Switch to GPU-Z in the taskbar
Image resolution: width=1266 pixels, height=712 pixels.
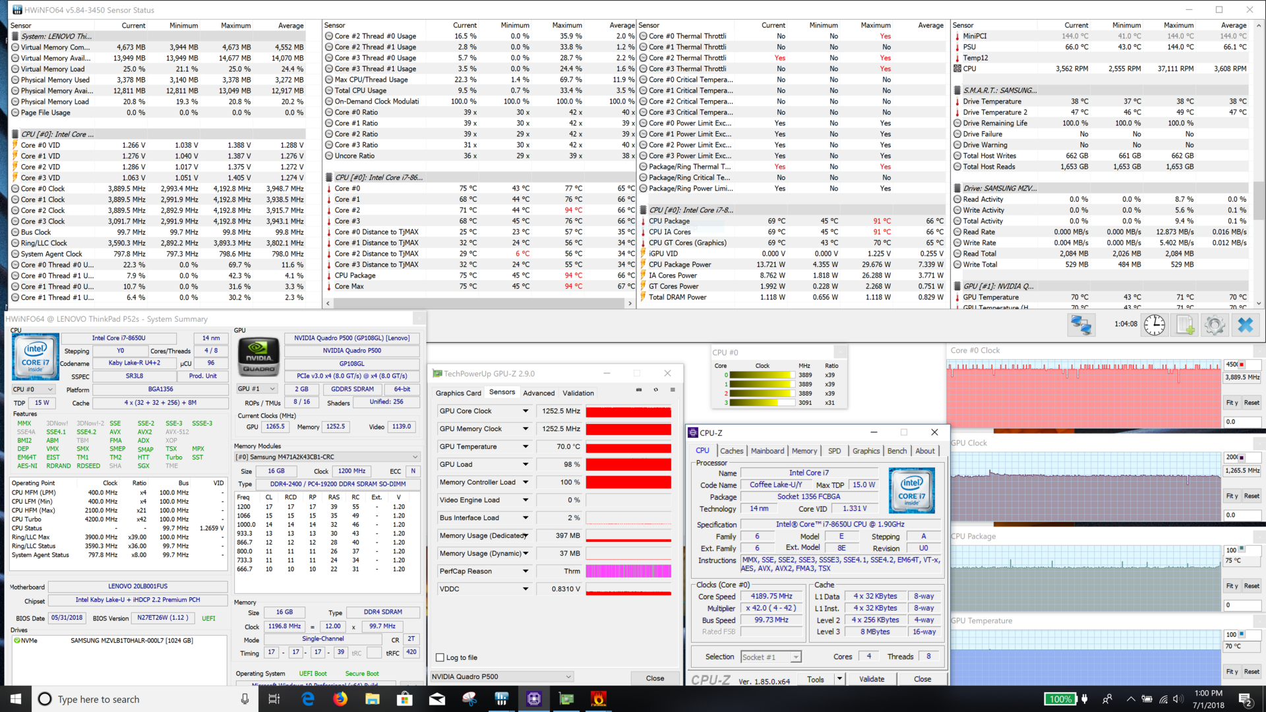566,699
